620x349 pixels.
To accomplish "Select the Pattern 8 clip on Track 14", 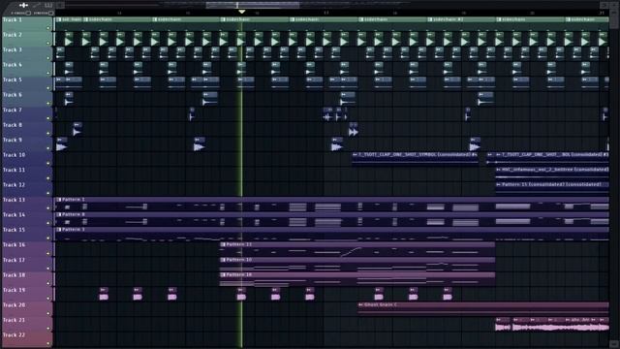I will [331, 219].
